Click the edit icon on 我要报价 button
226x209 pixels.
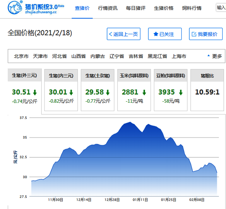pos(194,34)
